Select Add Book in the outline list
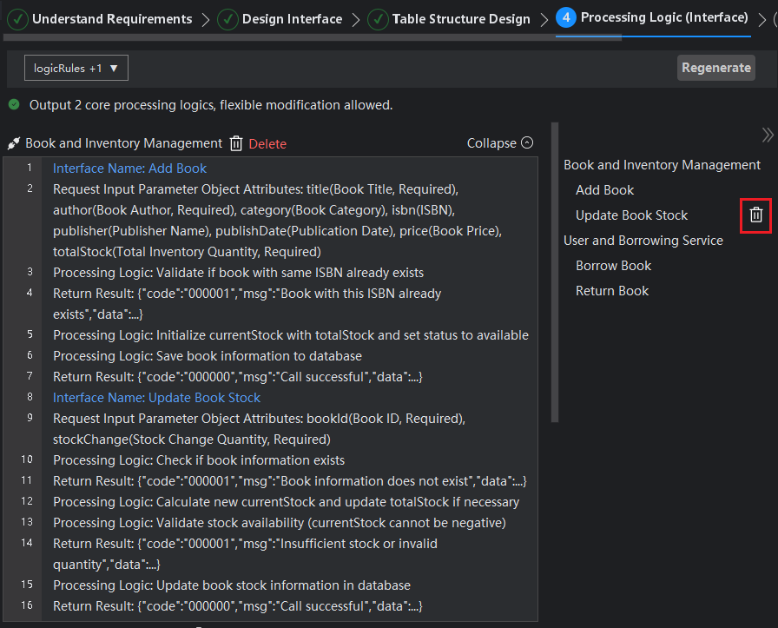This screenshot has width=778, height=628. [x=604, y=190]
